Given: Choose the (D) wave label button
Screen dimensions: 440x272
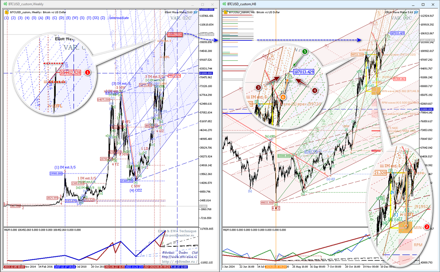Looking at the screenshot, I should (x=61, y=18).
